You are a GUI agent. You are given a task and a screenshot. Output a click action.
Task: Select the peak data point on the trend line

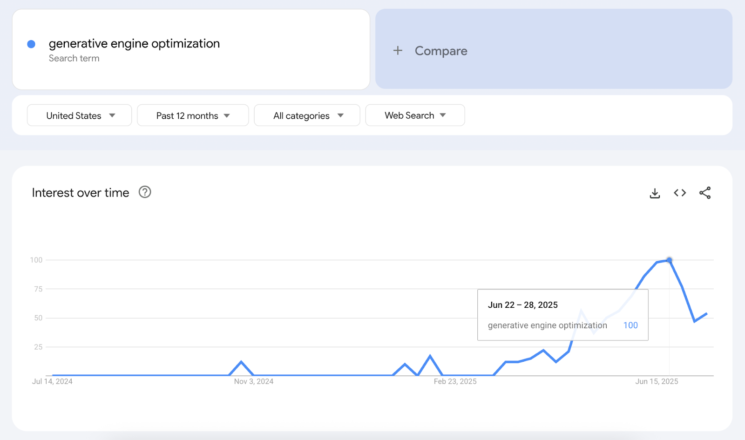tap(669, 260)
